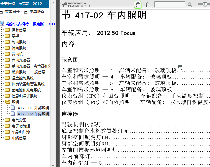
Task: Click the 布线信息 folder icon
Action: click(7, 138)
